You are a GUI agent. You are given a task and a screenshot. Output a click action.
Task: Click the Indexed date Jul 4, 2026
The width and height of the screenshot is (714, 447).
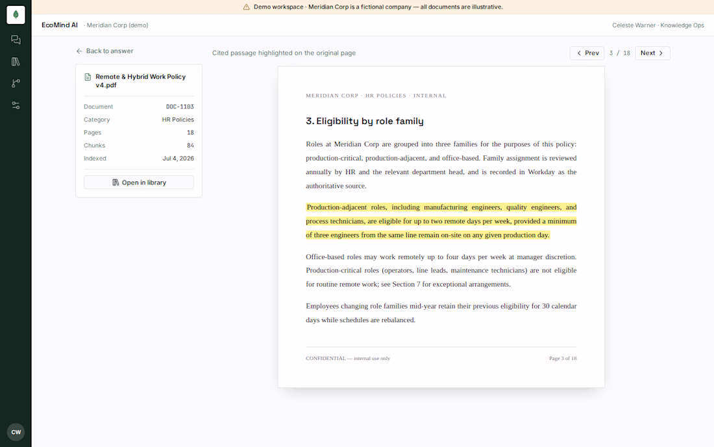tap(178, 158)
